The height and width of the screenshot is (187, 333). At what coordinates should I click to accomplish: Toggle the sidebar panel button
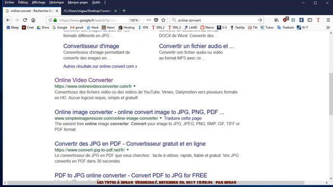[310, 20]
